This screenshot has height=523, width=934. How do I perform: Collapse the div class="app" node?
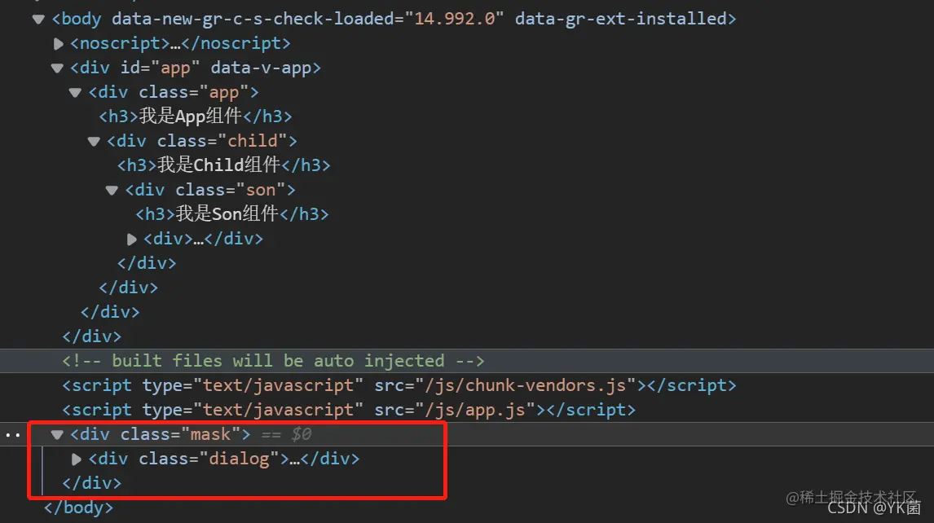75,92
